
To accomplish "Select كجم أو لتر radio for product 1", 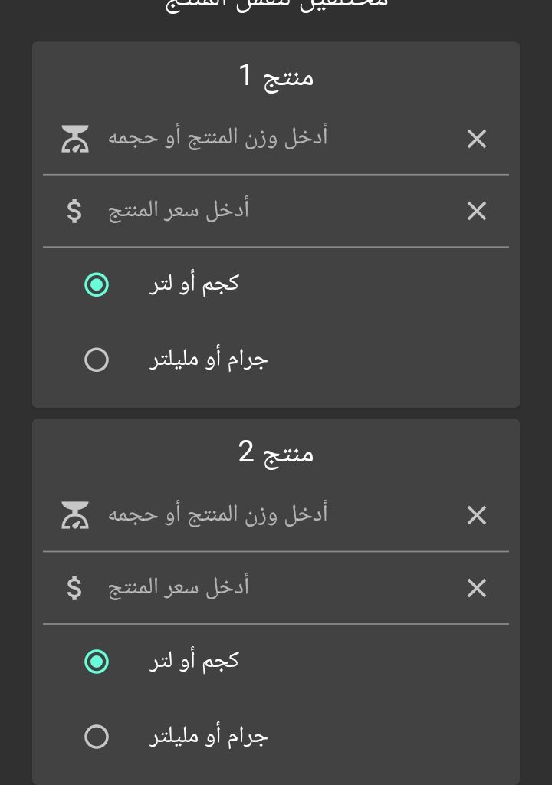I will 97,285.
